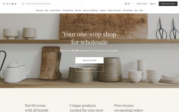Select the New category

click(x=47, y=10)
